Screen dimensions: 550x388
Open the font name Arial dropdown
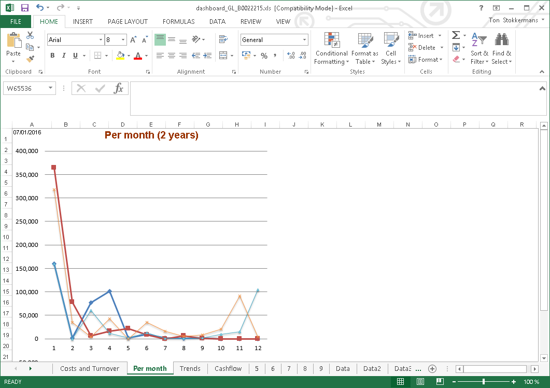(101, 39)
